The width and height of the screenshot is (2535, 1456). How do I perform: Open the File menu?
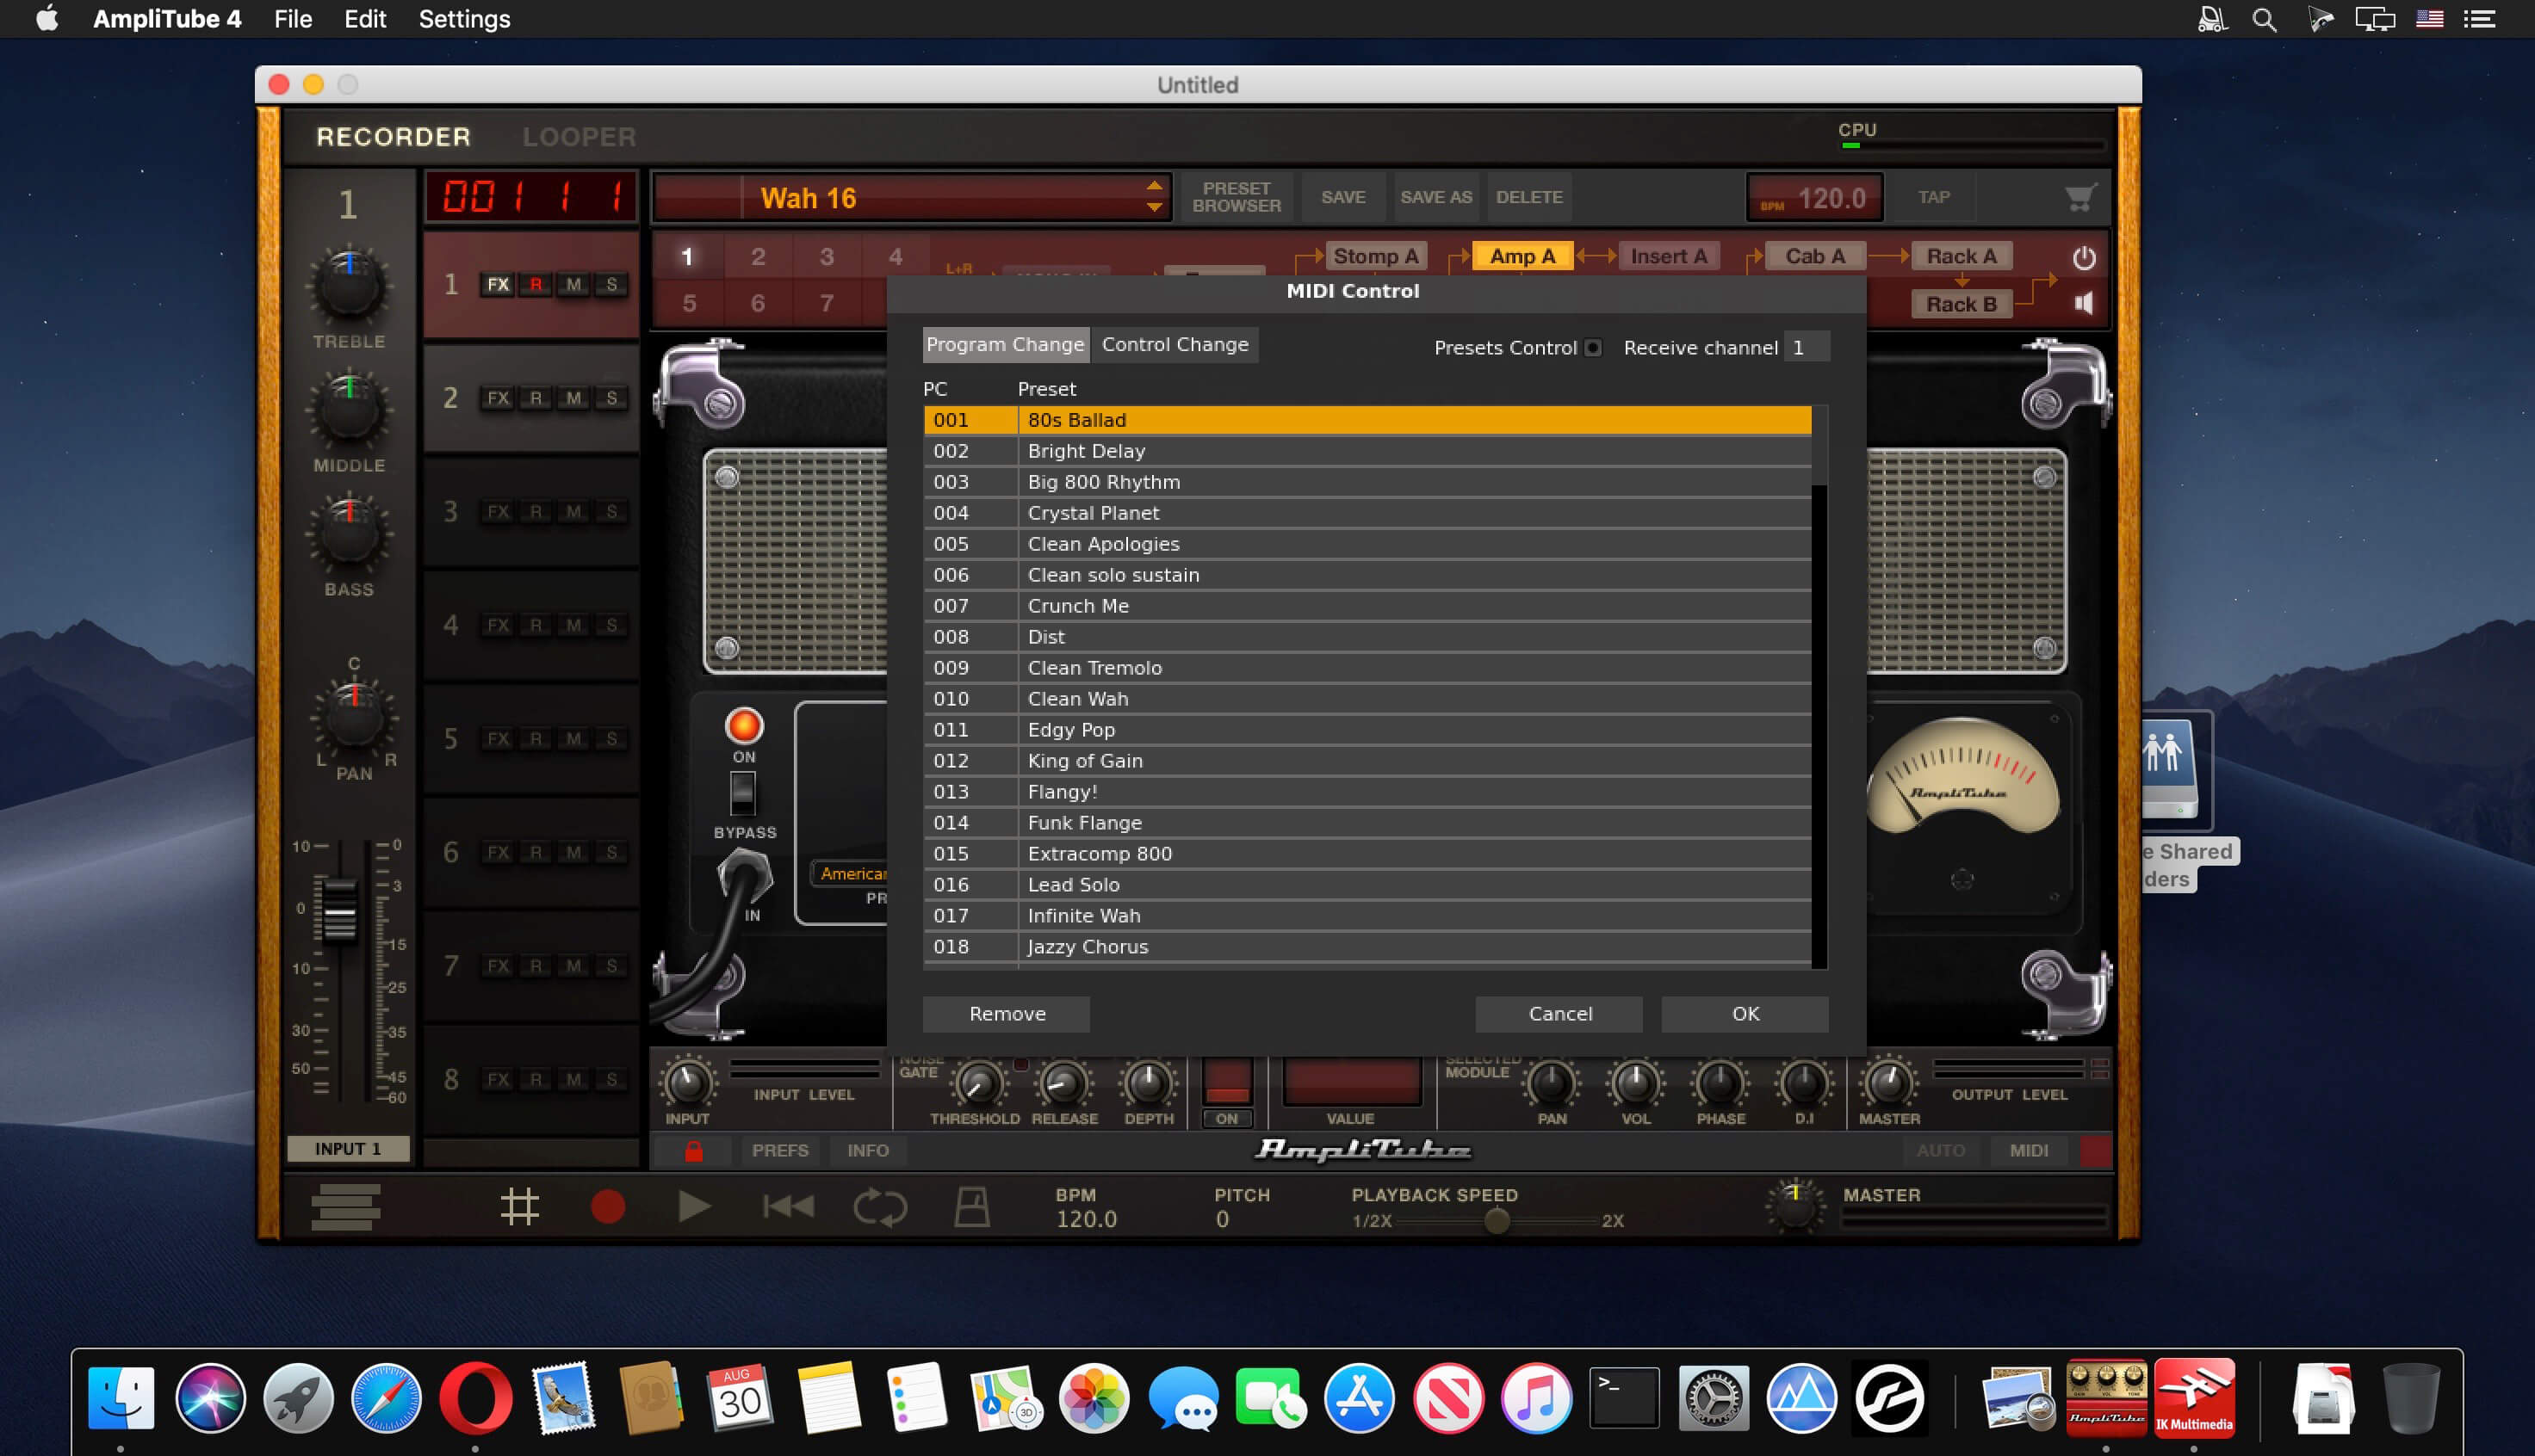click(x=293, y=19)
